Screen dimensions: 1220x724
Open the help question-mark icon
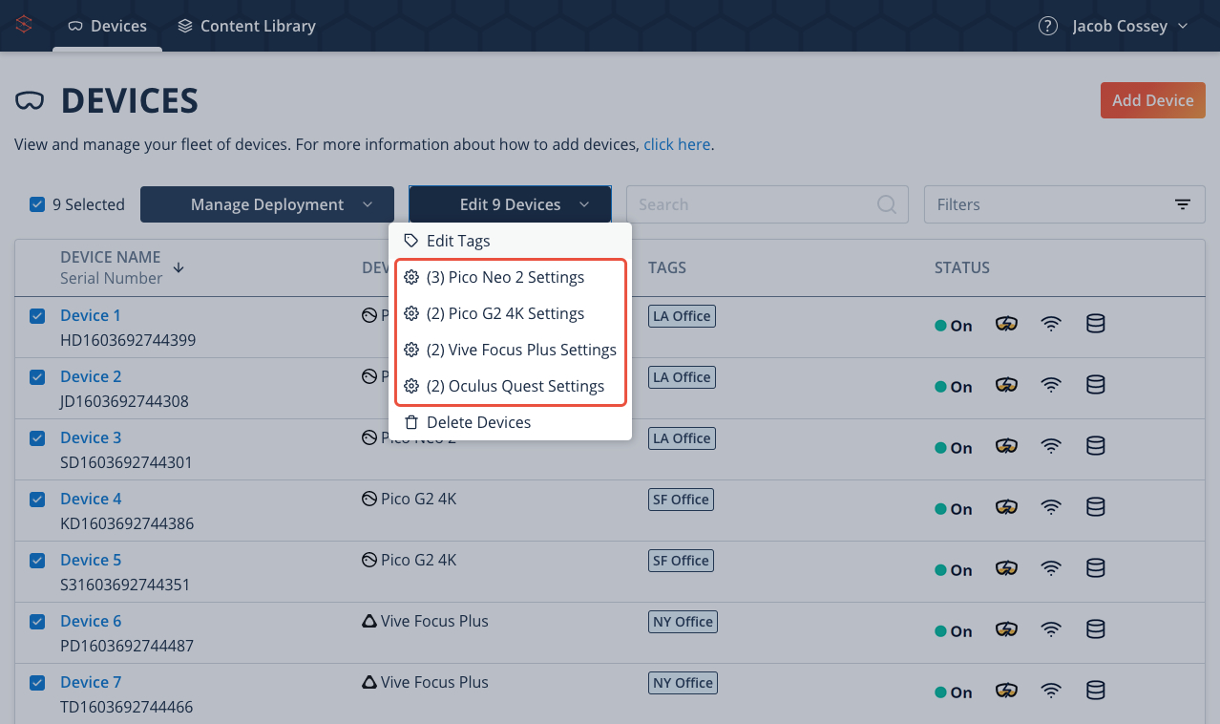[x=1047, y=26]
